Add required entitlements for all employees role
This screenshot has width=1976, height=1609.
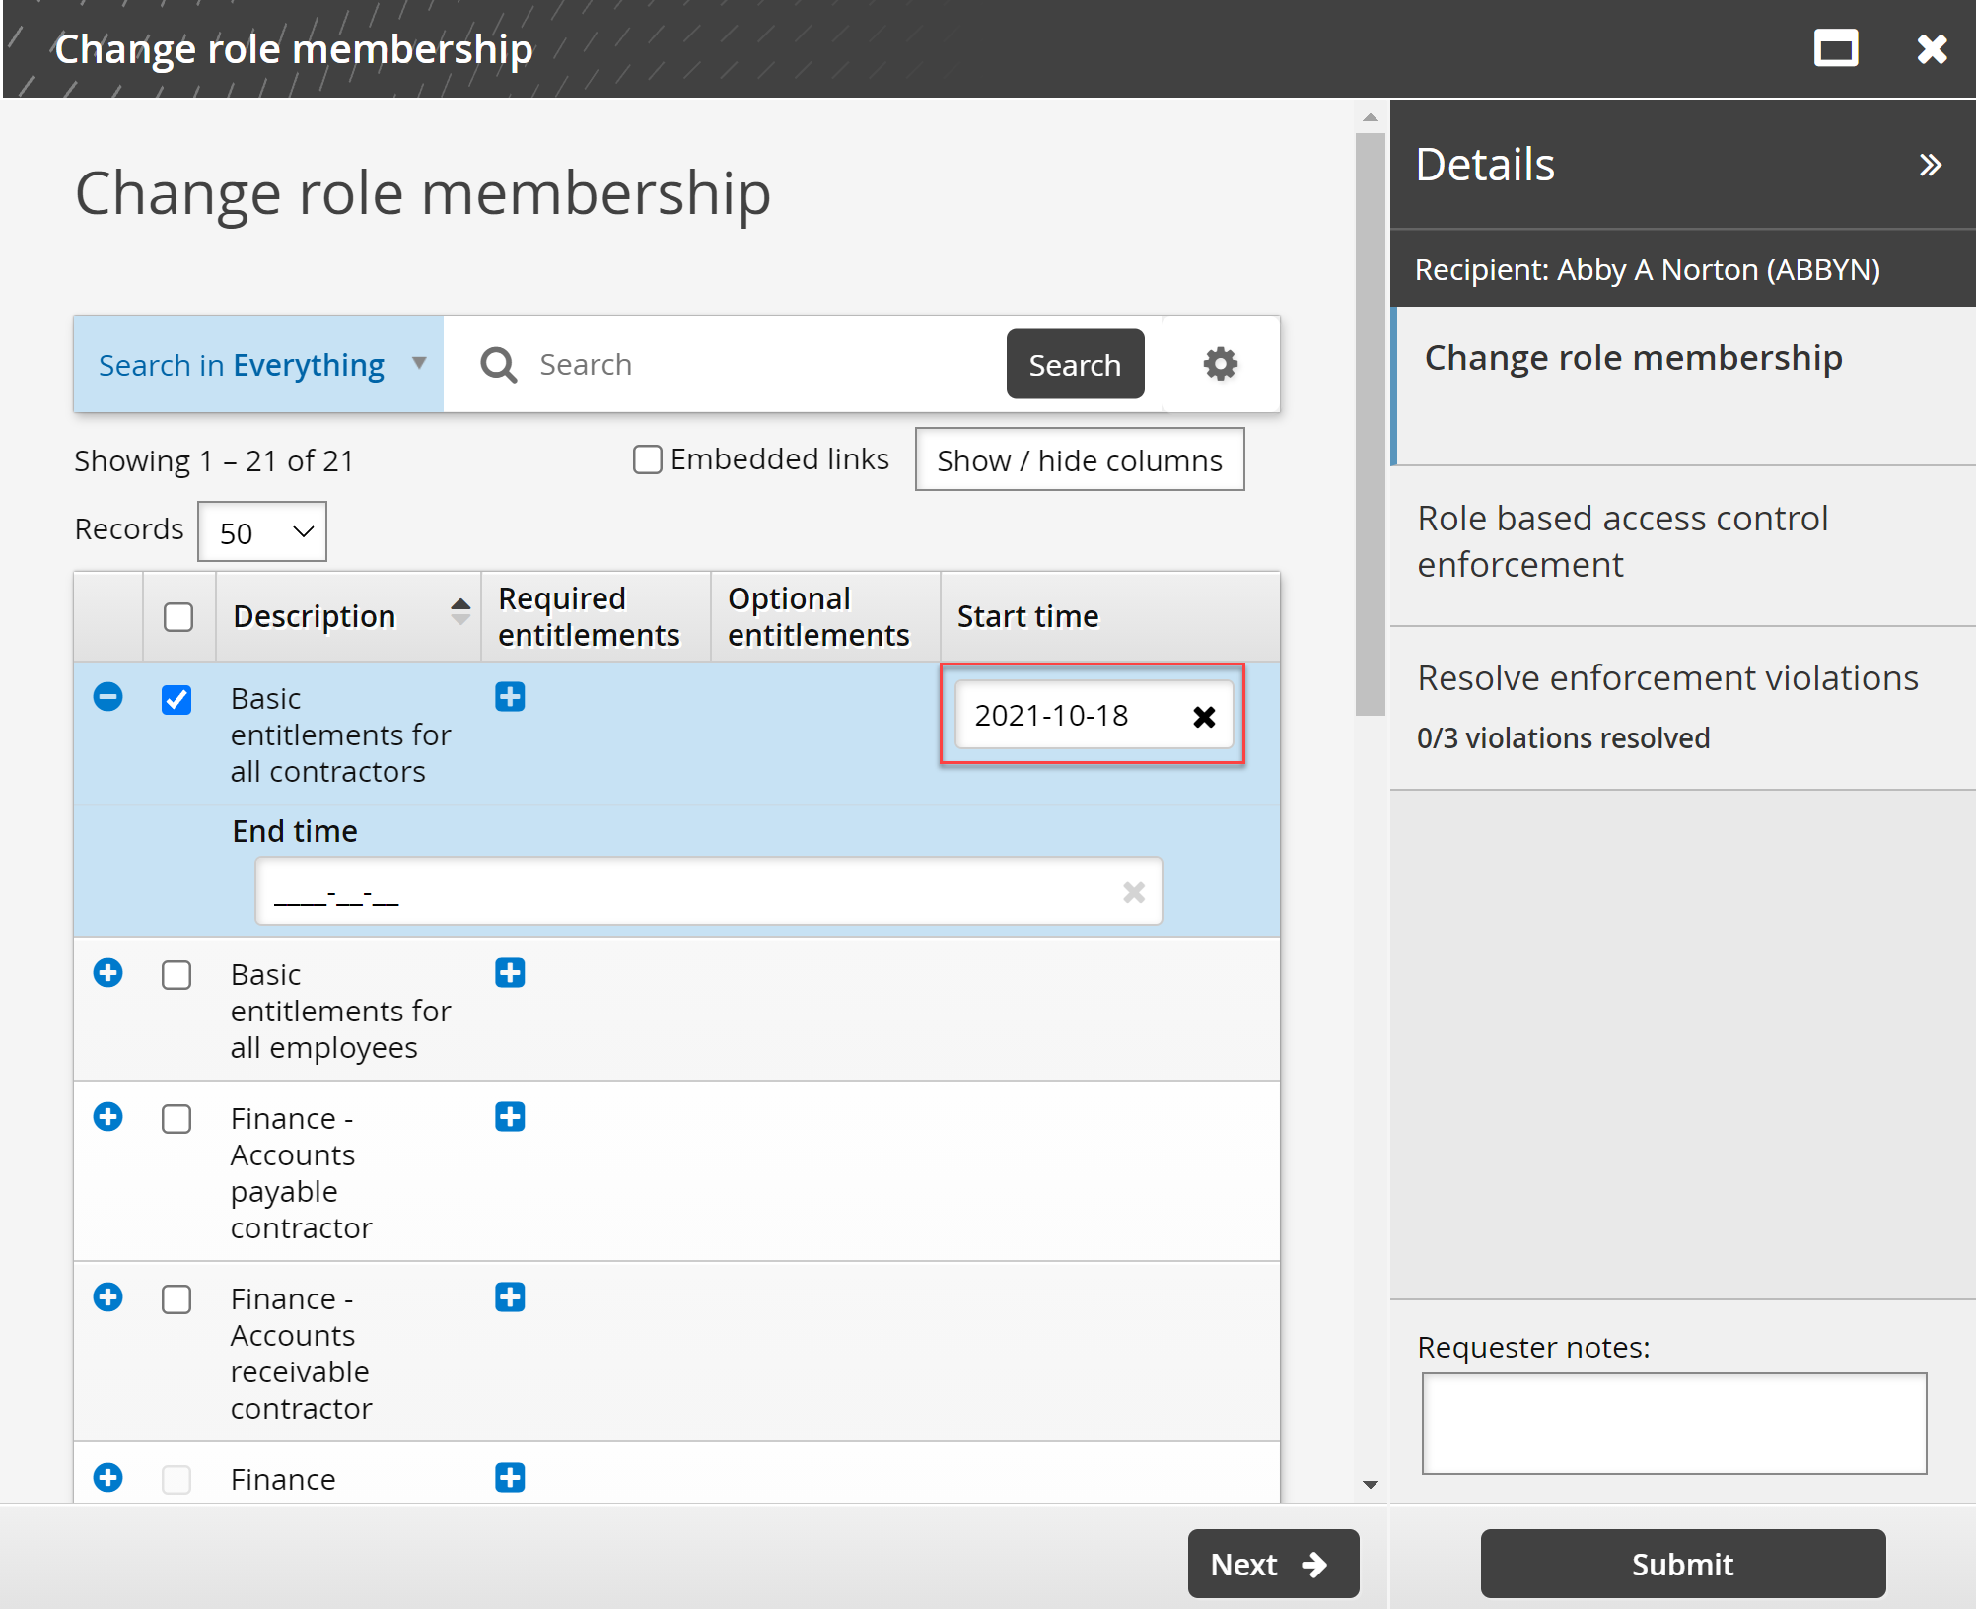[510, 973]
